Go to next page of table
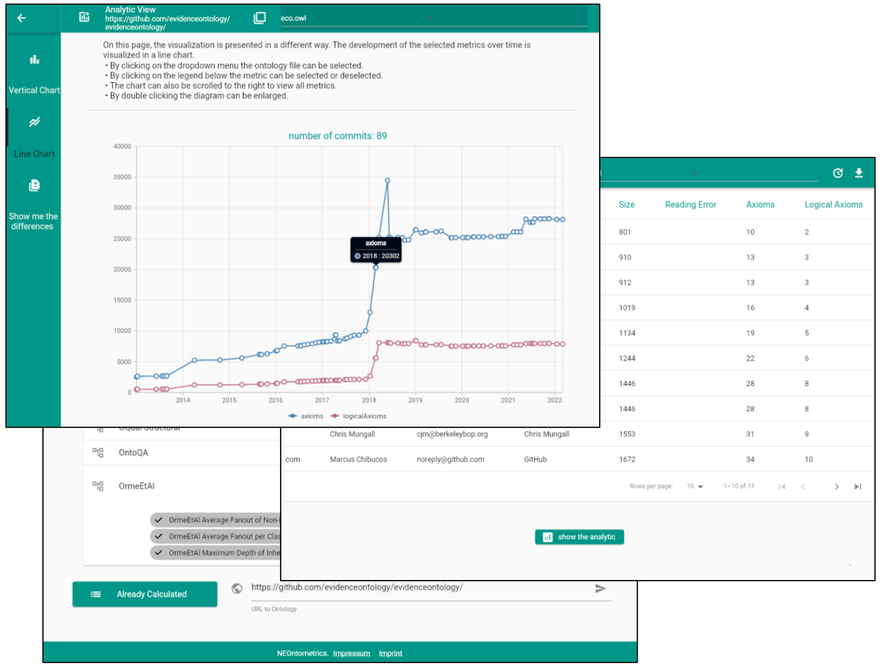 point(836,487)
